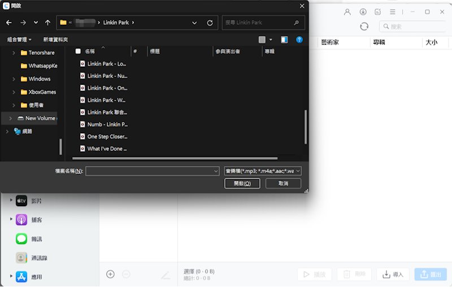Click the 匯出 export button

pyautogui.click(x=431, y=275)
